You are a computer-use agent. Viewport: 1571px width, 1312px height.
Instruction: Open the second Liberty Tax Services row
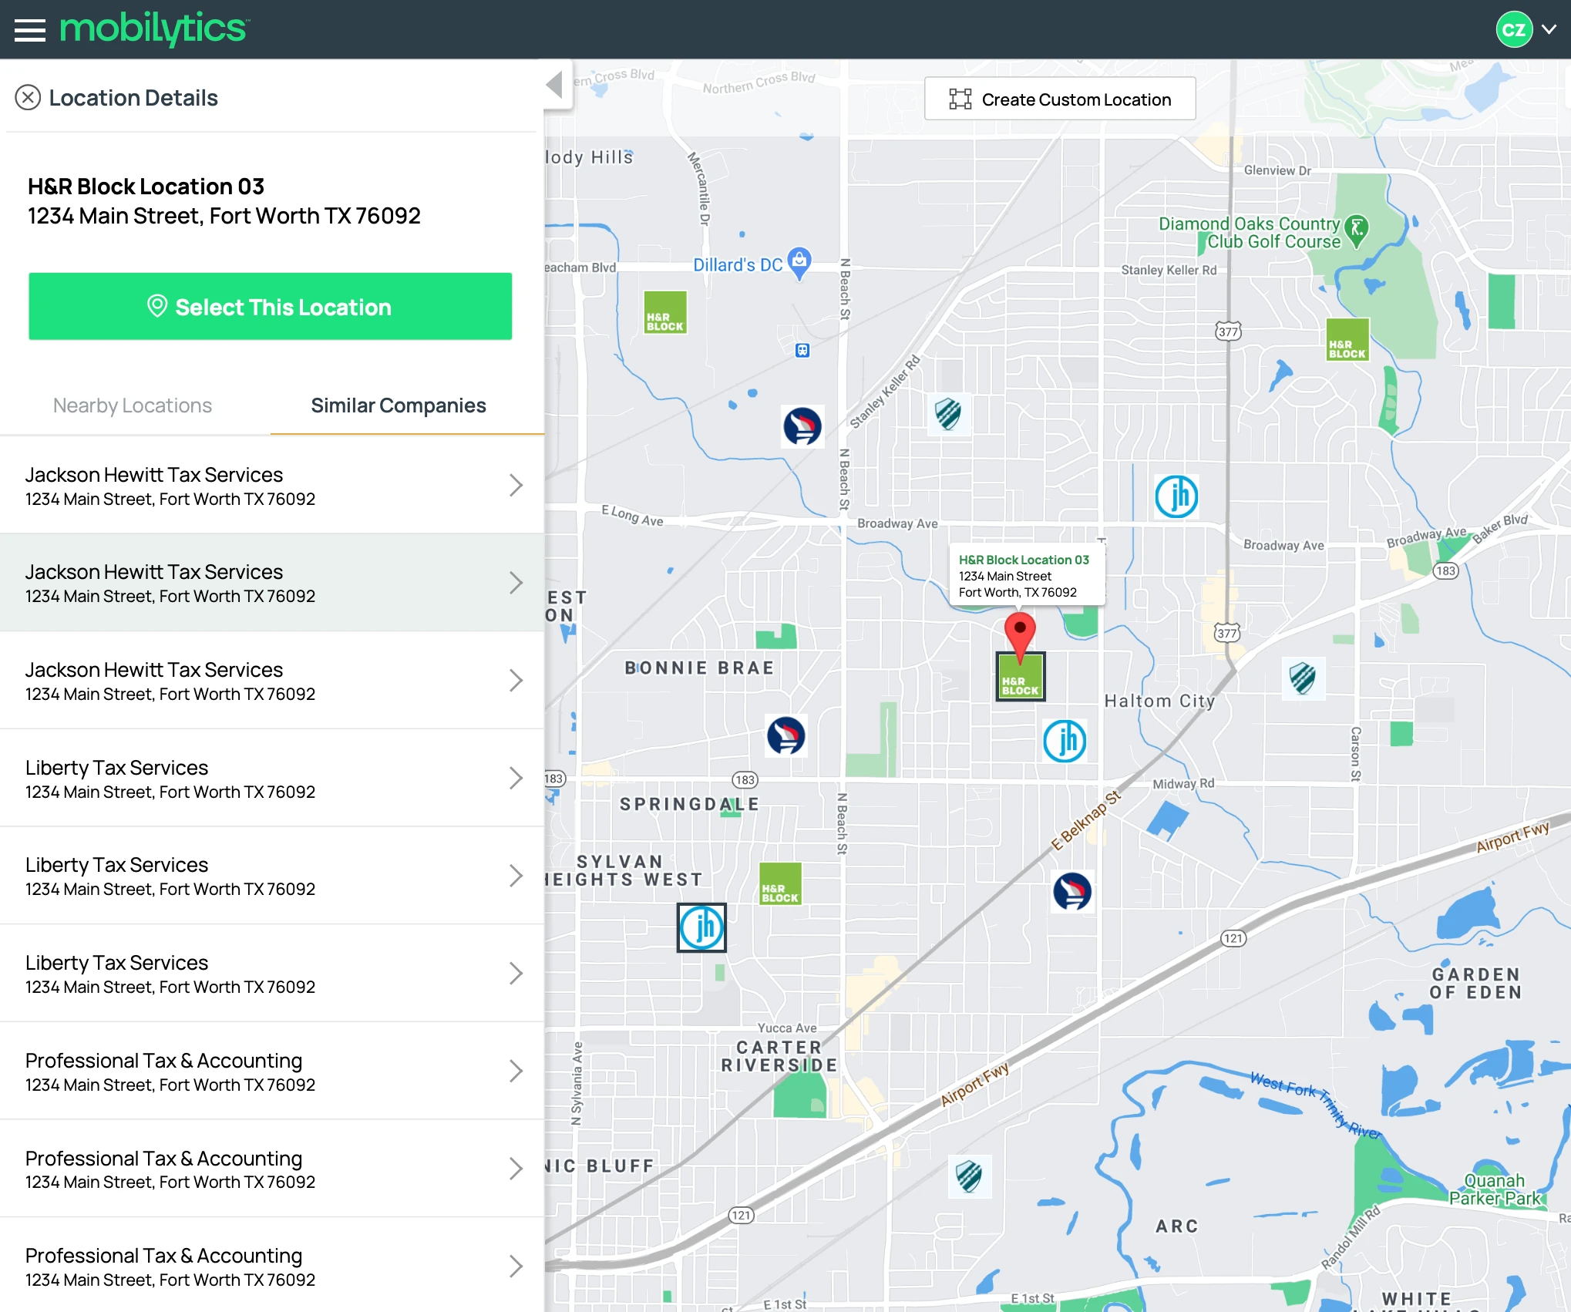point(271,876)
